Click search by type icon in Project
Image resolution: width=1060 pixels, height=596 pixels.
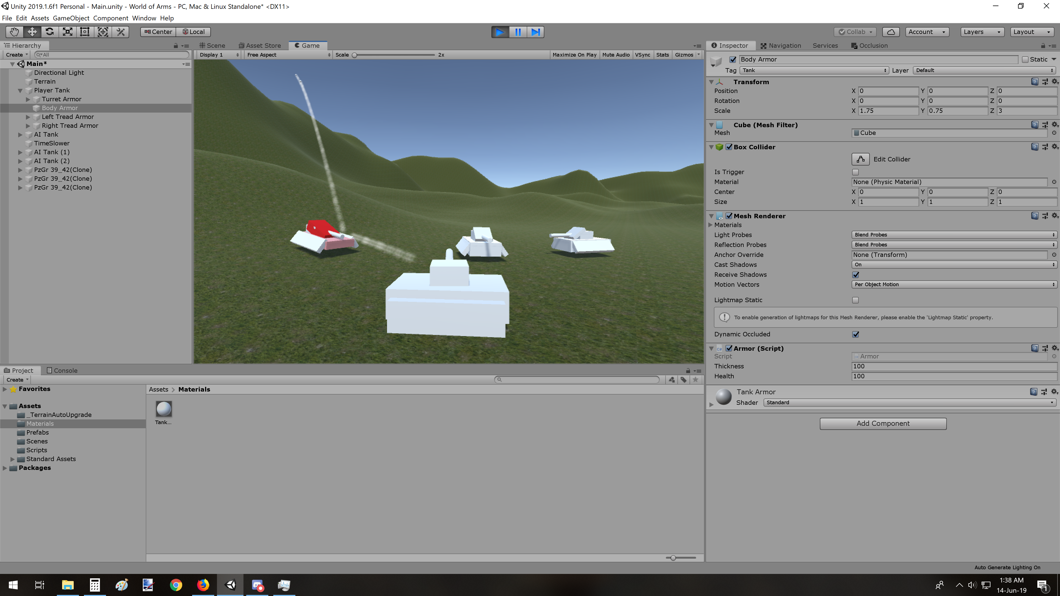tap(672, 380)
